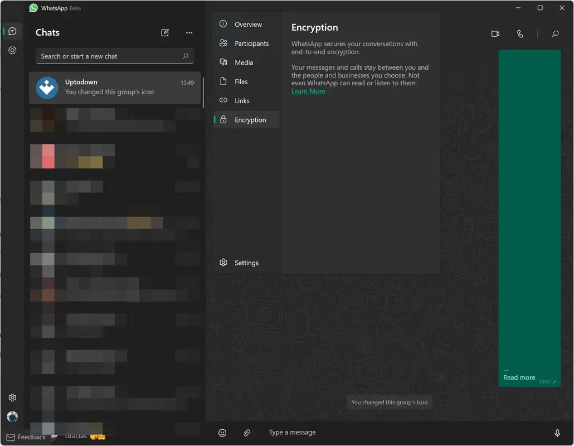Click the Feedback button
This screenshot has height=446, width=574.
pos(26,437)
